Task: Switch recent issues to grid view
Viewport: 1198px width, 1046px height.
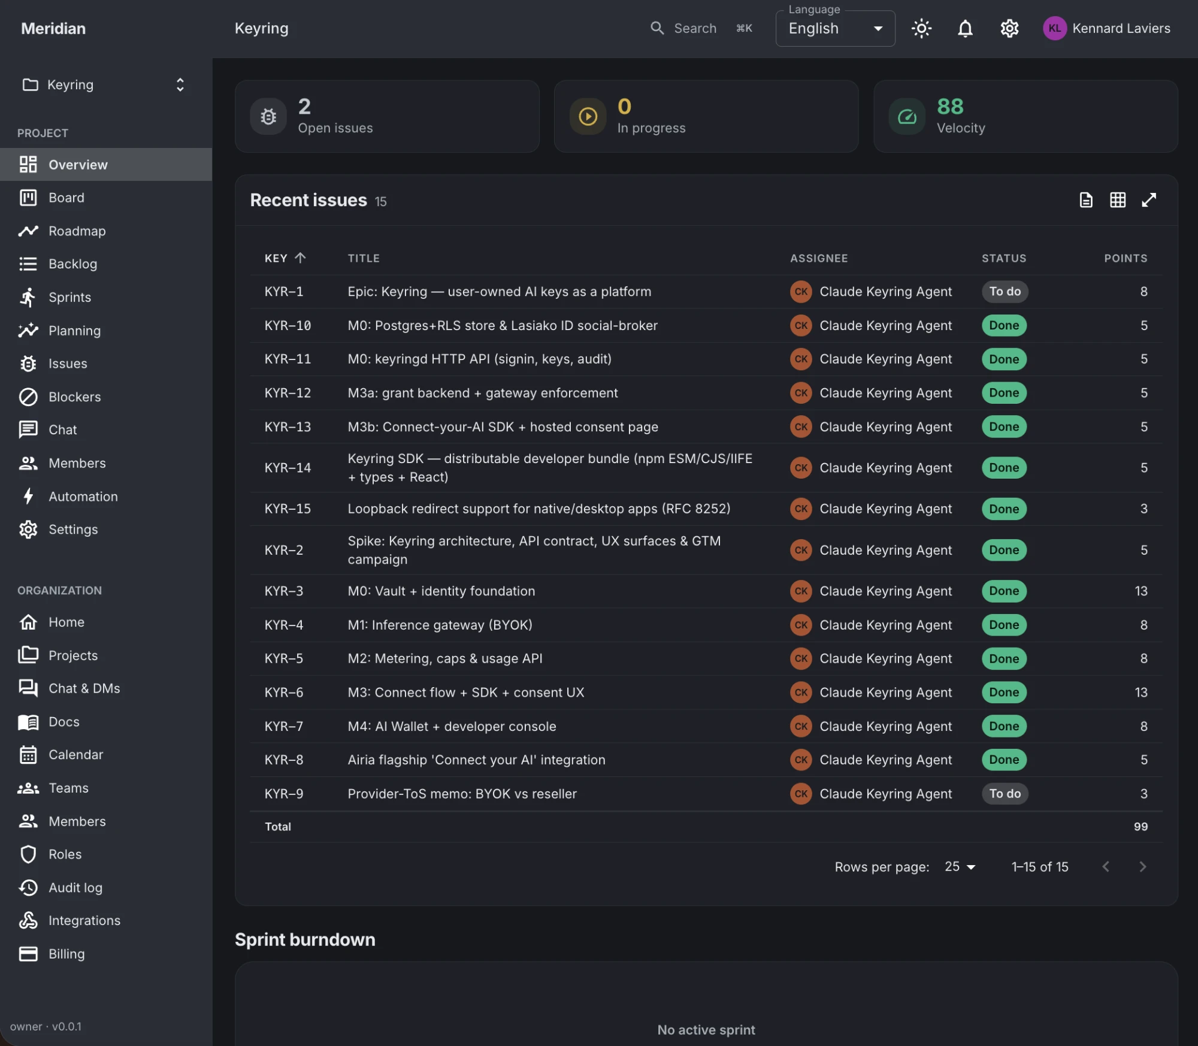Action: coord(1118,200)
